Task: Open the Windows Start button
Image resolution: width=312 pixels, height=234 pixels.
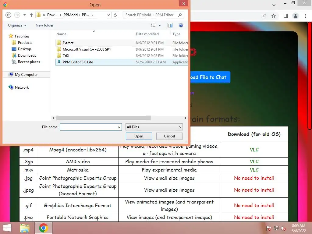Action: (7, 228)
